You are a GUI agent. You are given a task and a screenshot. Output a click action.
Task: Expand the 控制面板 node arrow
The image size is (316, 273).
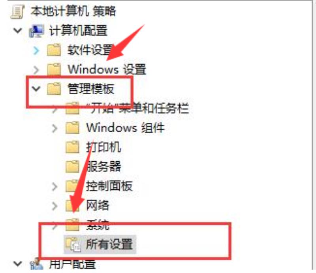point(55,187)
